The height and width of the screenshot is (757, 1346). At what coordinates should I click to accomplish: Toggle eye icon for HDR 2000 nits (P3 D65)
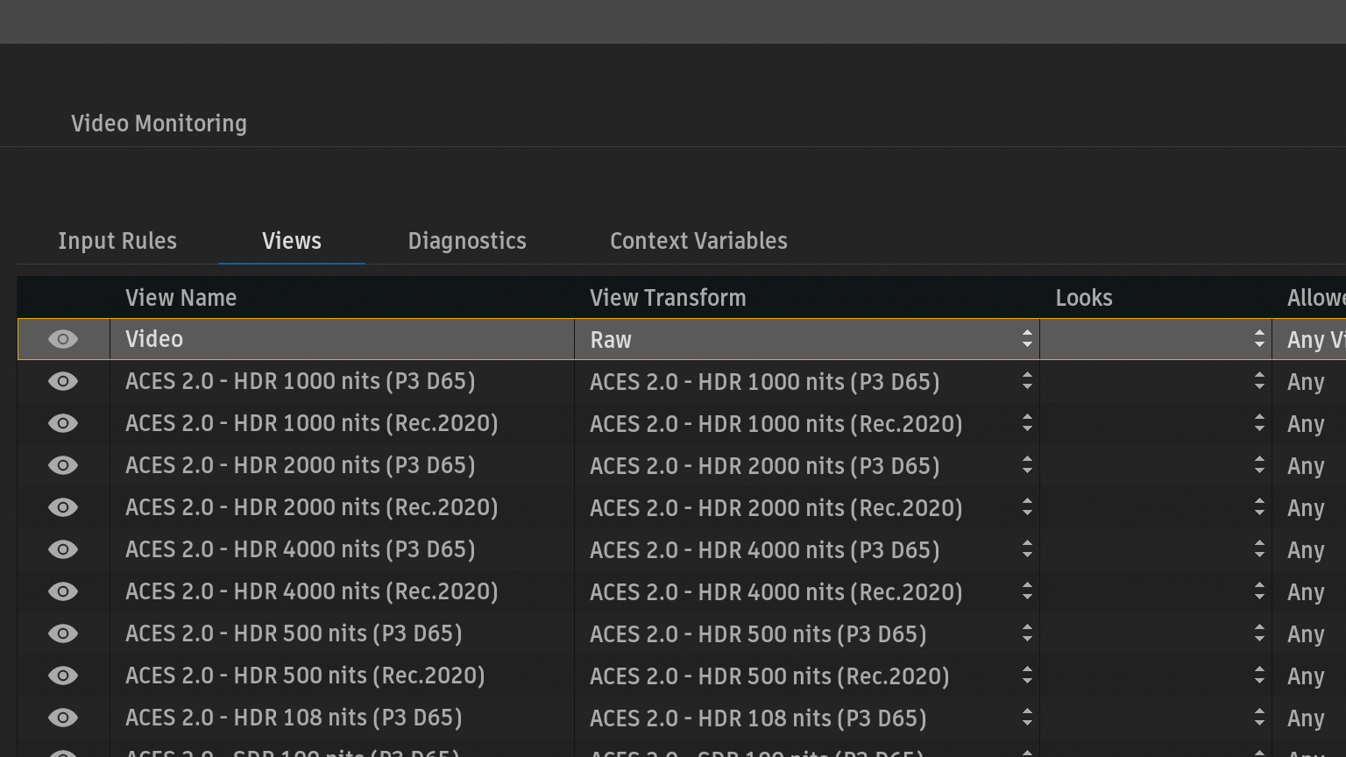(x=63, y=465)
